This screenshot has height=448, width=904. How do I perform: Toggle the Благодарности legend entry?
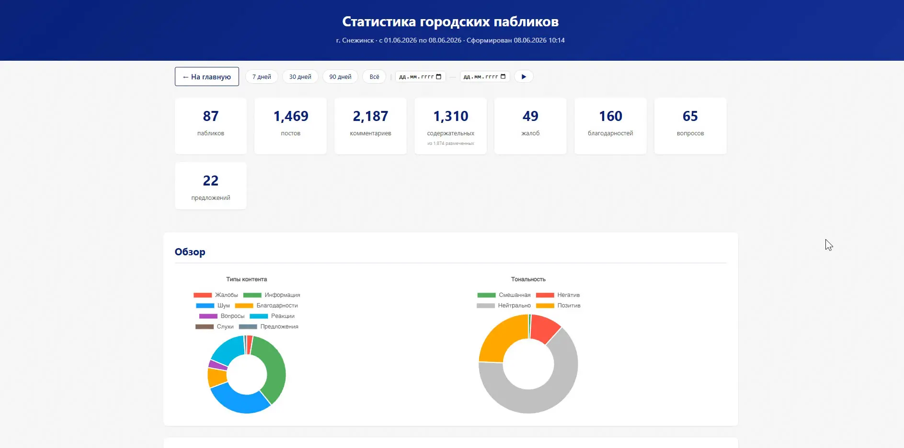(266, 306)
